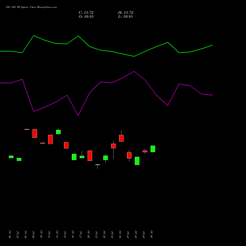Select the 21 Jul date label
This screenshot has width=246, height=246.
tap(96, 234)
